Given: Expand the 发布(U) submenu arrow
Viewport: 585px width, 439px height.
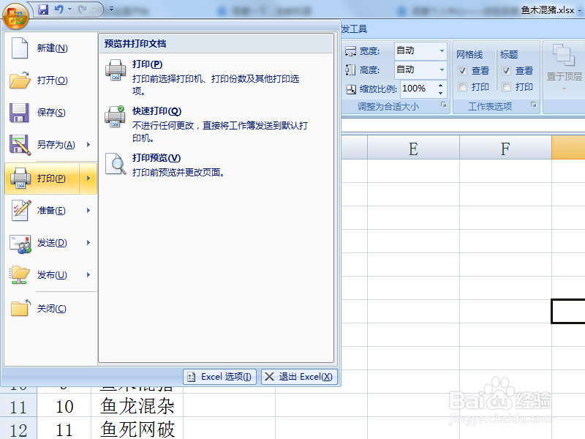Looking at the screenshot, I should (x=88, y=275).
